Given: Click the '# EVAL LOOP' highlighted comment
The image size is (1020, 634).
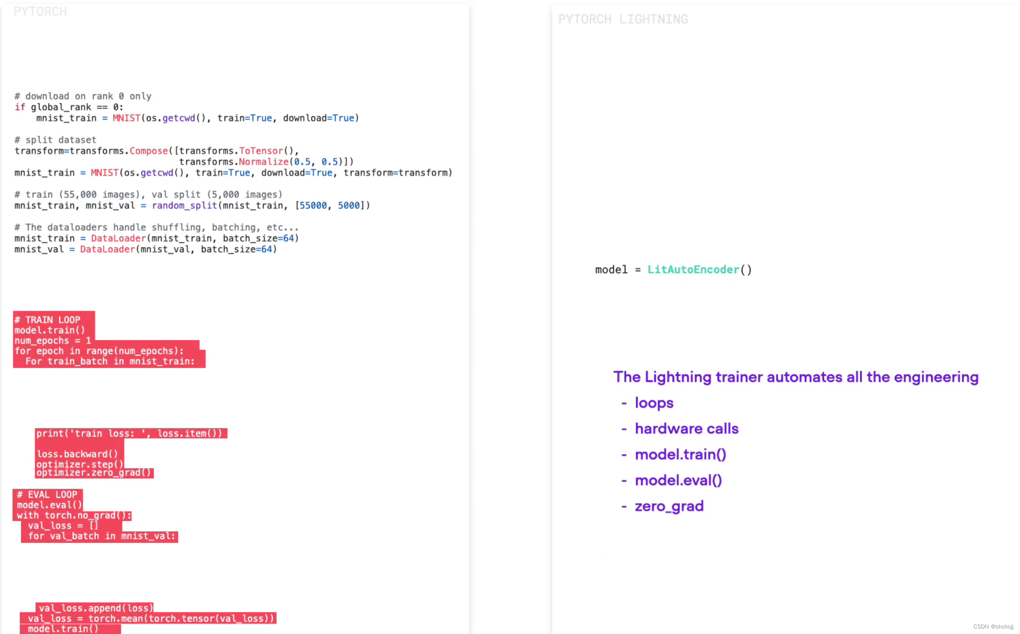Looking at the screenshot, I should [x=47, y=495].
